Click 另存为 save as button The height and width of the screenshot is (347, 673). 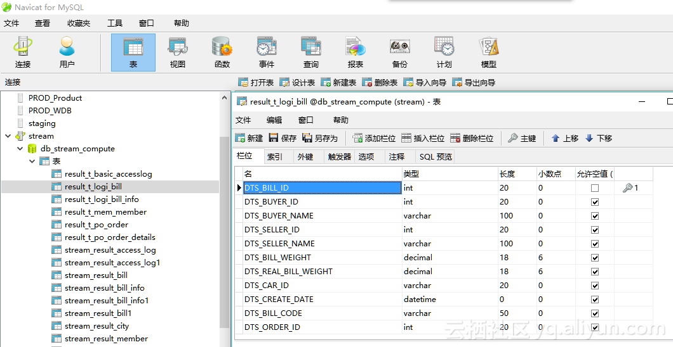320,138
